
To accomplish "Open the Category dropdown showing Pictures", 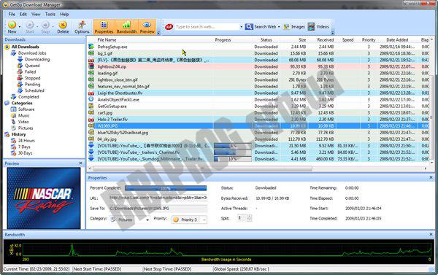I will [x=130, y=220].
